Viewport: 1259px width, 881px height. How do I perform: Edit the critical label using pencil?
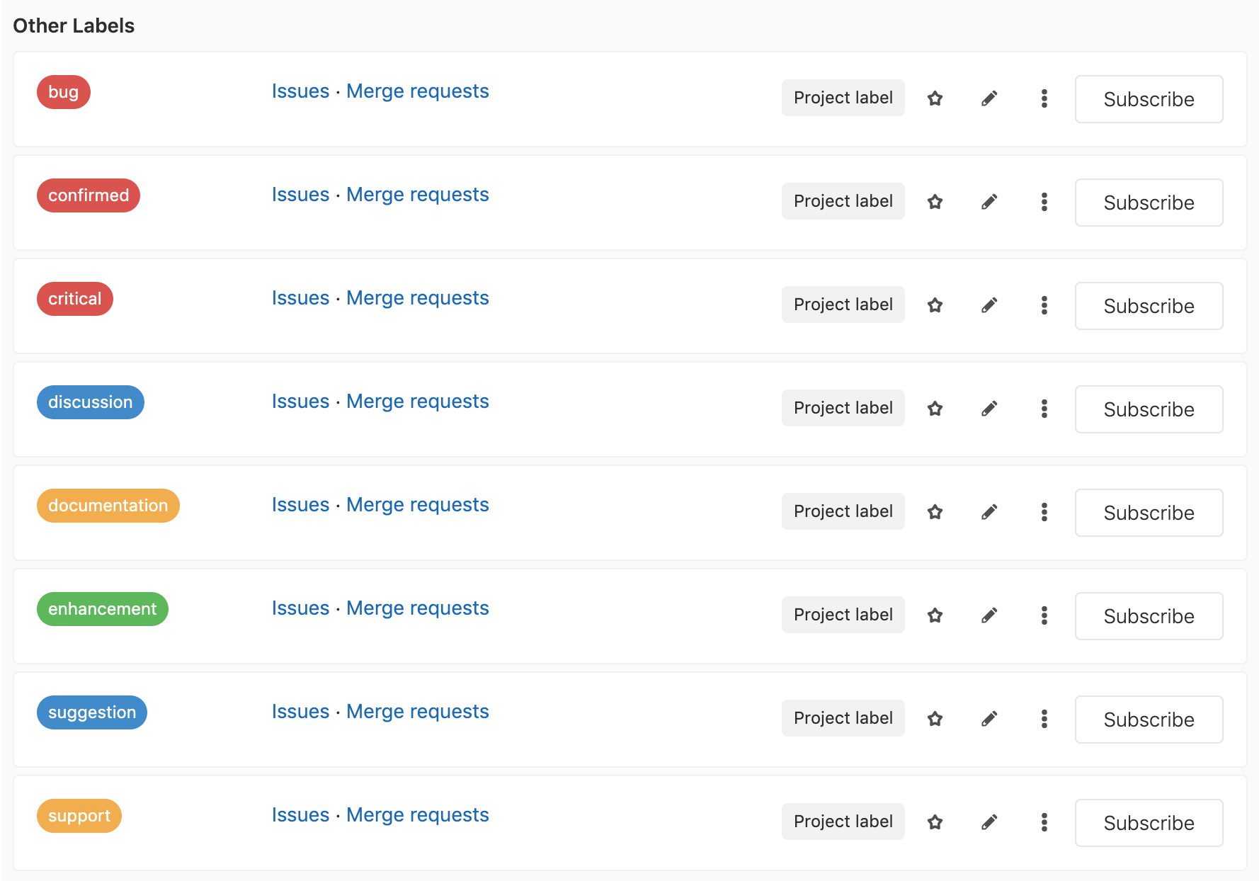coord(989,305)
